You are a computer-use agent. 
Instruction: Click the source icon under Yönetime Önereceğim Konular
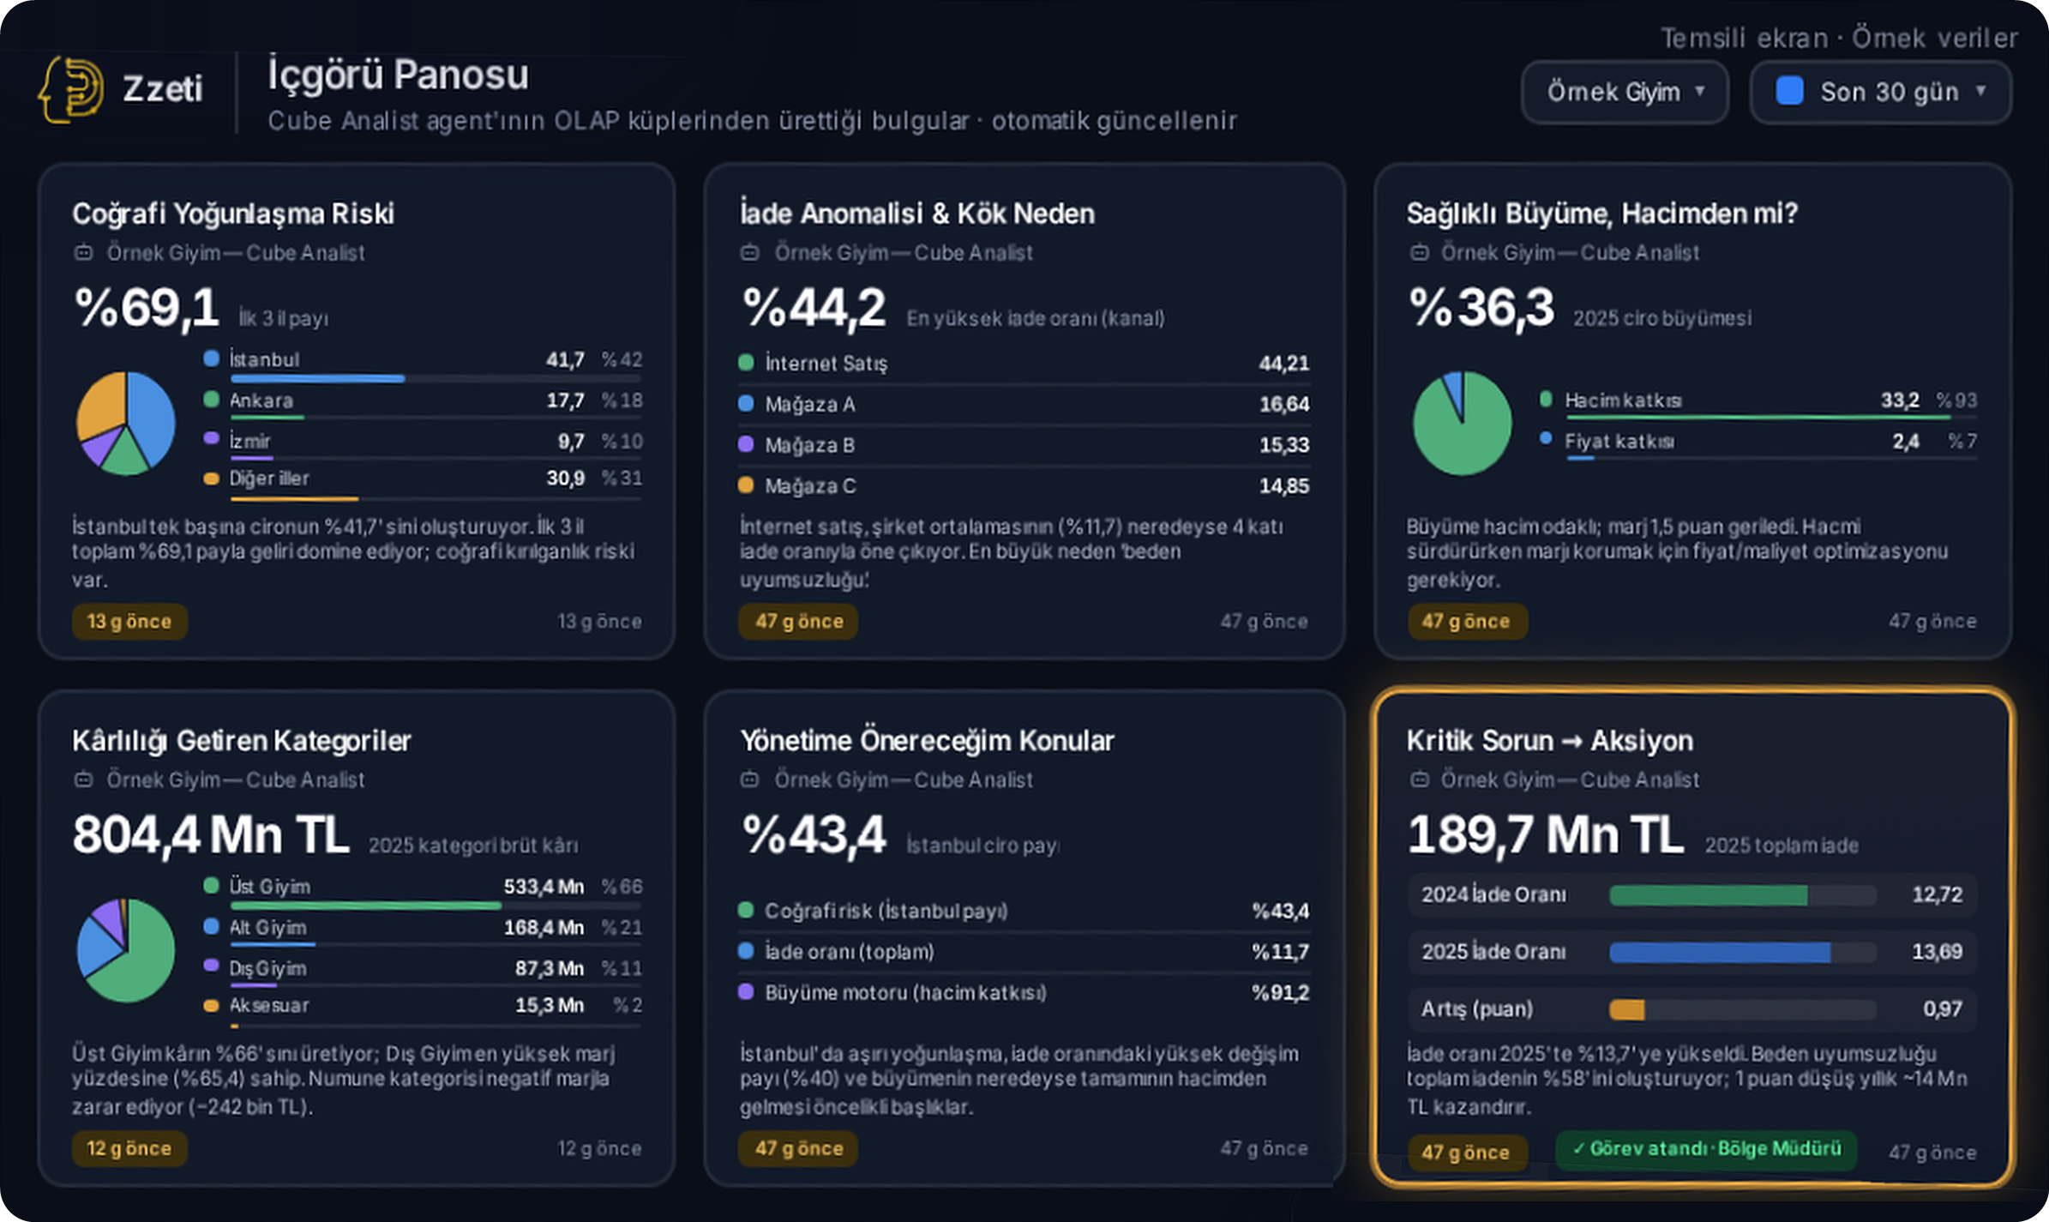point(750,780)
